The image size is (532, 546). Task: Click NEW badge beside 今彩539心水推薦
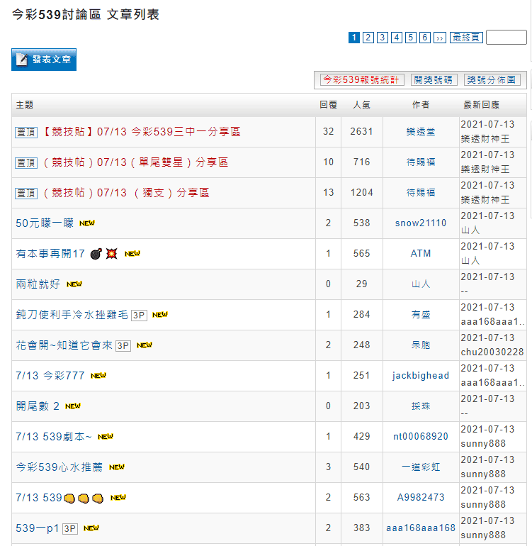click(x=117, y=467)
